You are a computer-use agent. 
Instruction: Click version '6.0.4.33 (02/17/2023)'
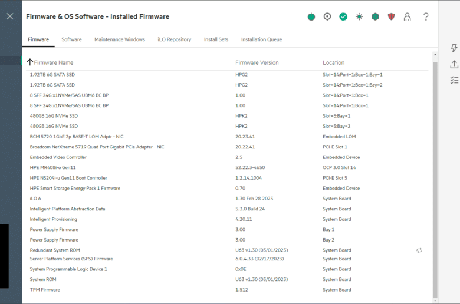point(259,259)
